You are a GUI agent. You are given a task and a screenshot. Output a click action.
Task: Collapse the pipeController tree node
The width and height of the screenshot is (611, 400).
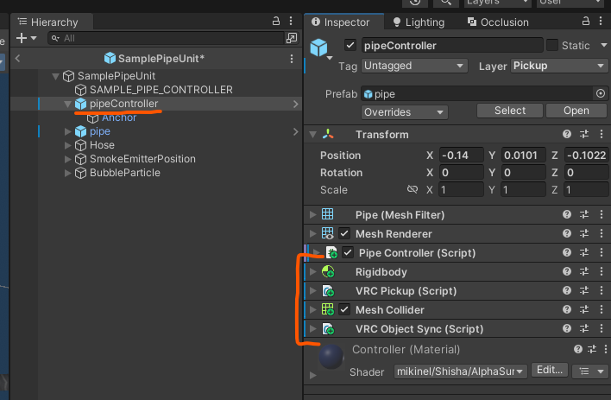[x=67, y=105]
